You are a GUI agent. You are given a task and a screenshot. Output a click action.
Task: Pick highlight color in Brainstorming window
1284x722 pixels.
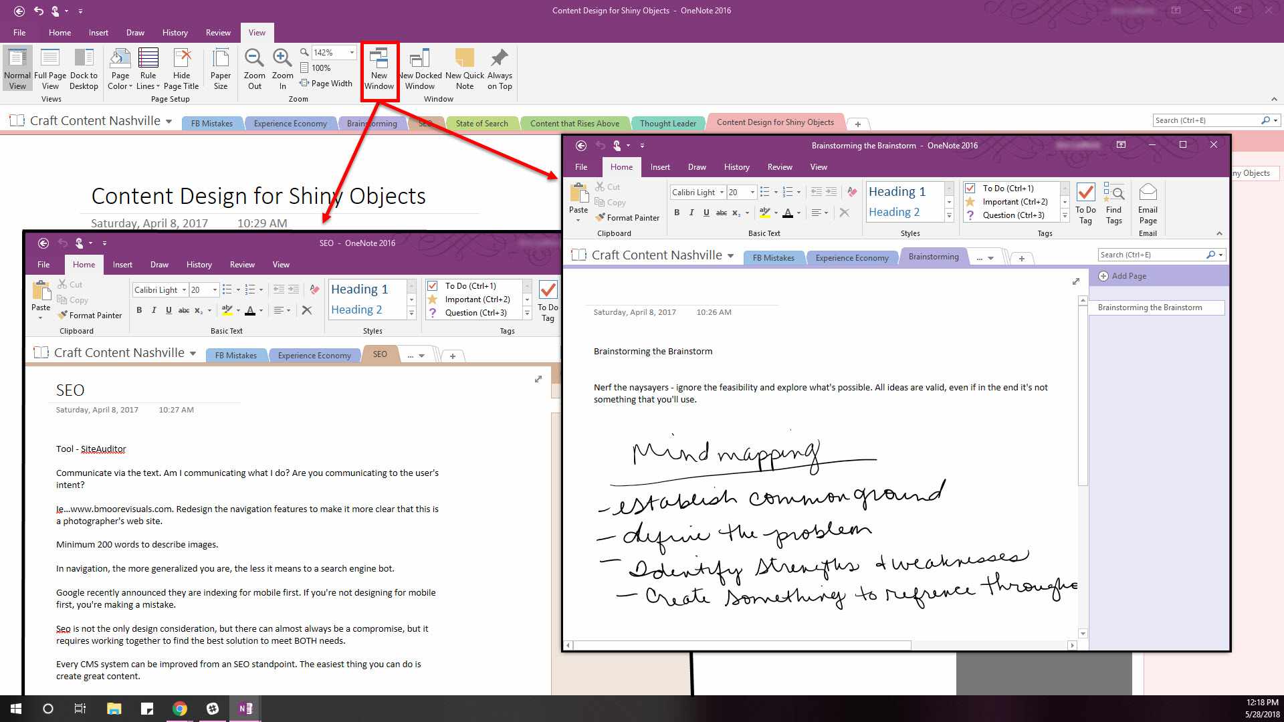pos(765,213)
